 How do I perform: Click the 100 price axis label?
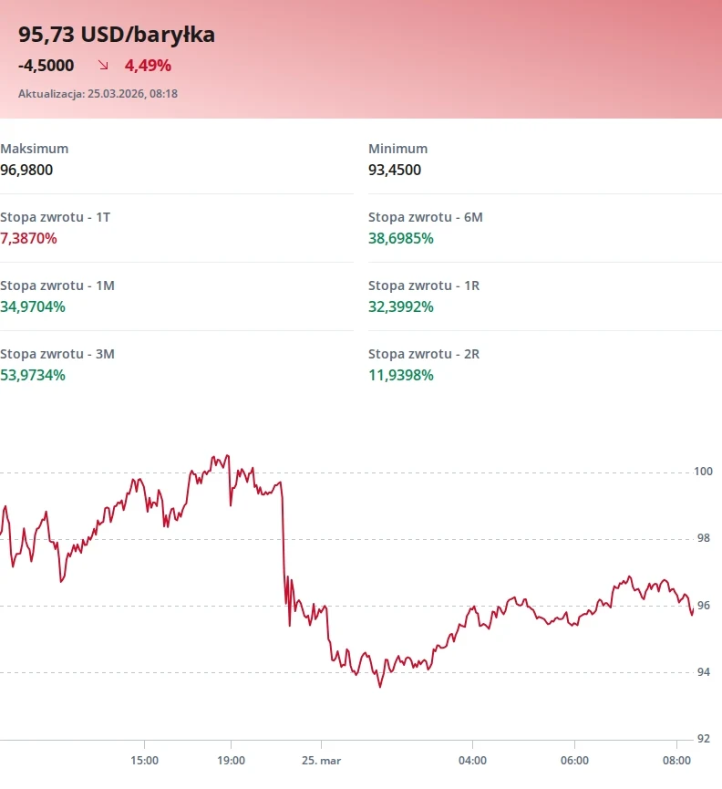tap(703, 472)
